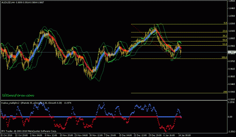Click the 3.3598 indicator scale value

[x=231, y=102]
